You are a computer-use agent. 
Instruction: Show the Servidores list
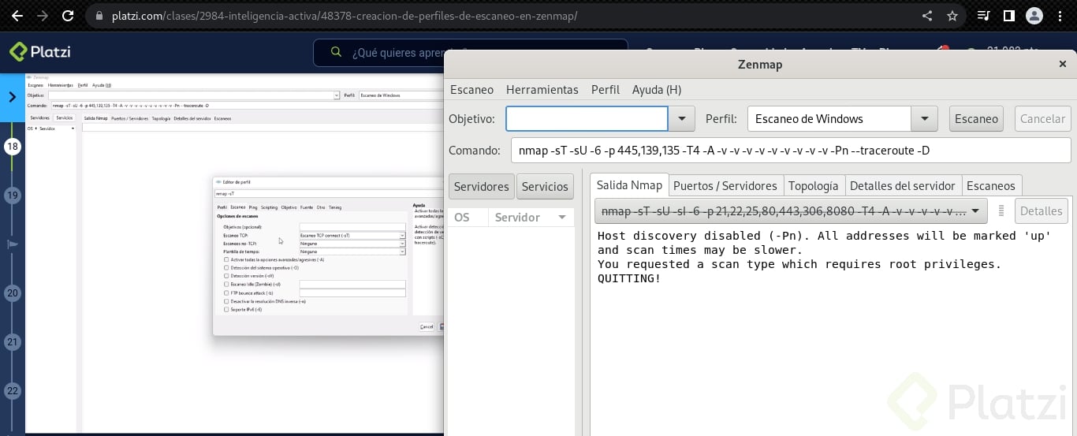[x=481, y=187]
